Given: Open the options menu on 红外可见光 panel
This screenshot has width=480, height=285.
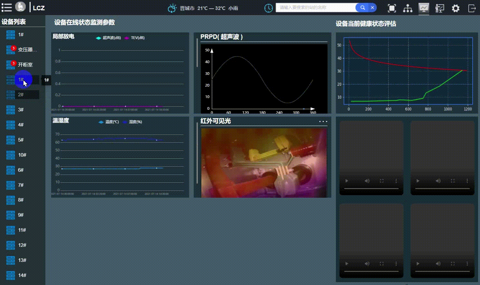Looking at the screenshot, I should [323, 121].
